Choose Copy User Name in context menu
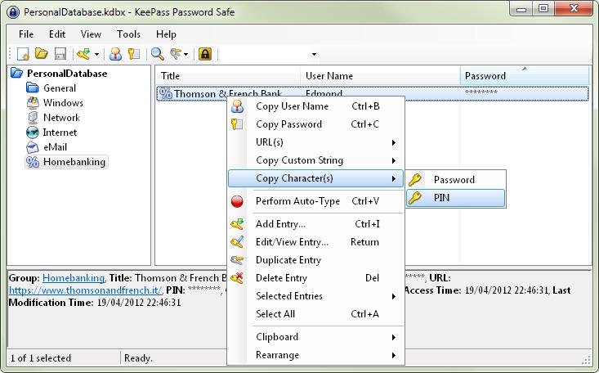 [x=315, y=106]
